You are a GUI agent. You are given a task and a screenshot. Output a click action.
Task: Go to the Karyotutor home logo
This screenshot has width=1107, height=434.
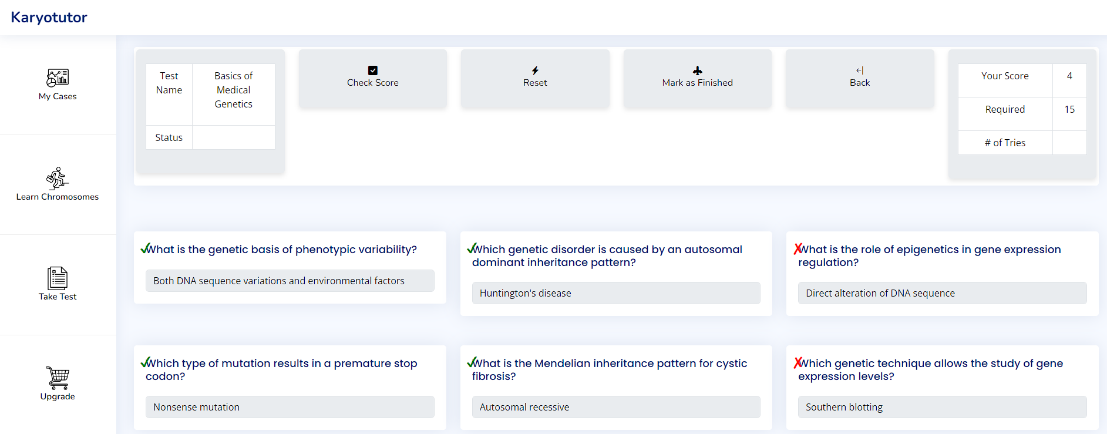[49, 18]
